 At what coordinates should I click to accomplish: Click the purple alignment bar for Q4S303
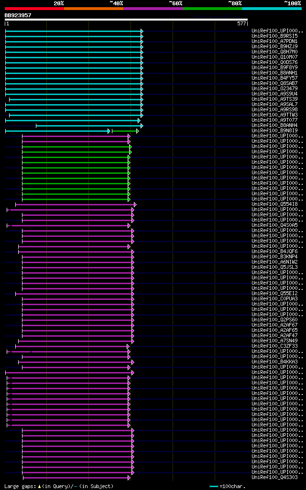76,478
